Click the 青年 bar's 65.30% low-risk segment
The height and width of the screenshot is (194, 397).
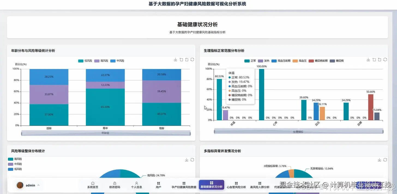point(105,107)
